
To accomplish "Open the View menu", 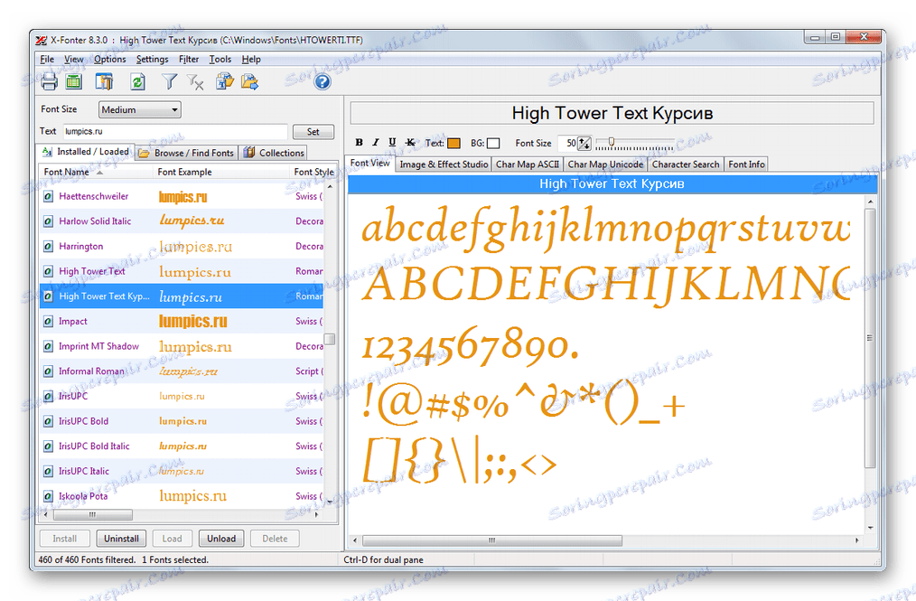I will pyautogui.click(x=73, y=59).
